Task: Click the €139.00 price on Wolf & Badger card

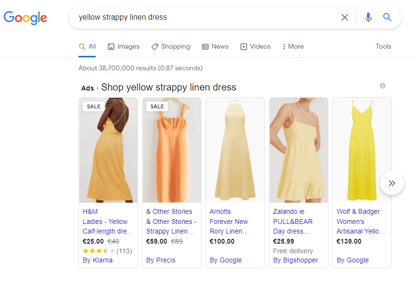Action: pyautogui.click(x=349, y=242)
